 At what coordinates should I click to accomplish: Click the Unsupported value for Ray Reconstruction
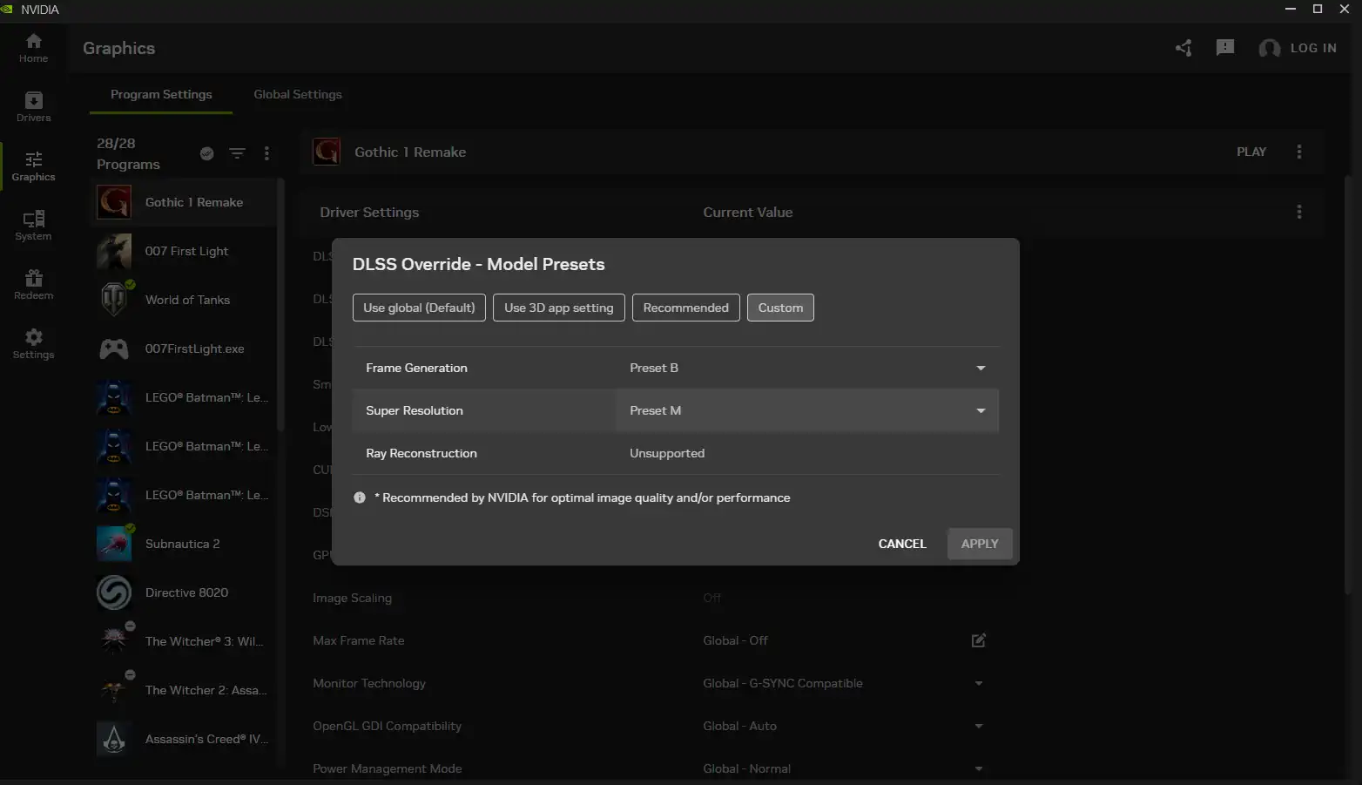(x=667, y=453)
